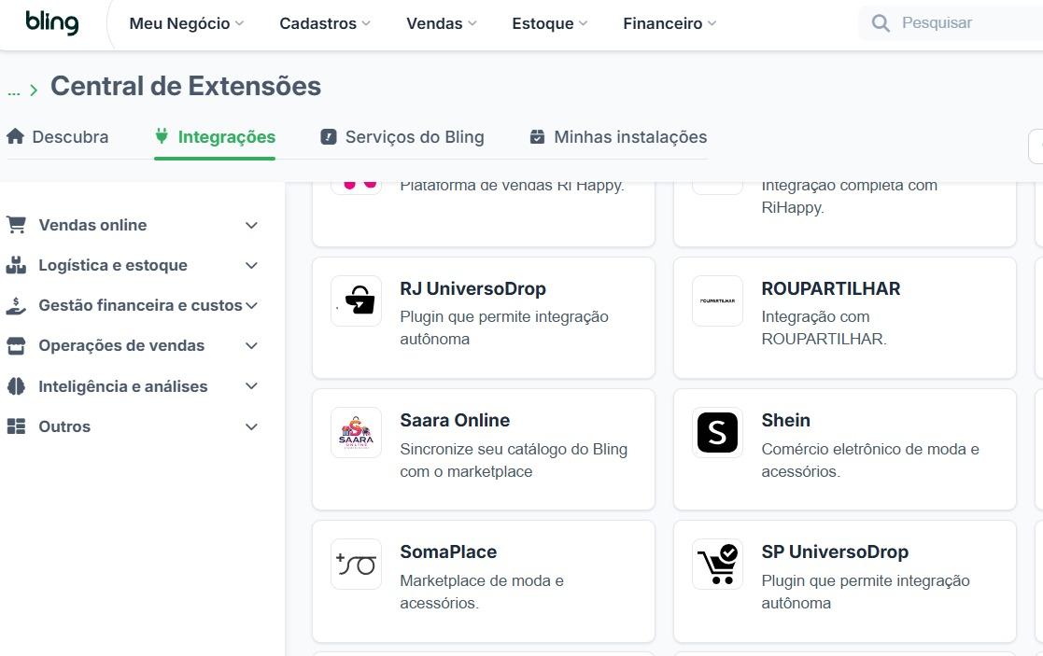Click chevron beside Outros
1043x656 pixels.
point(251,426)
